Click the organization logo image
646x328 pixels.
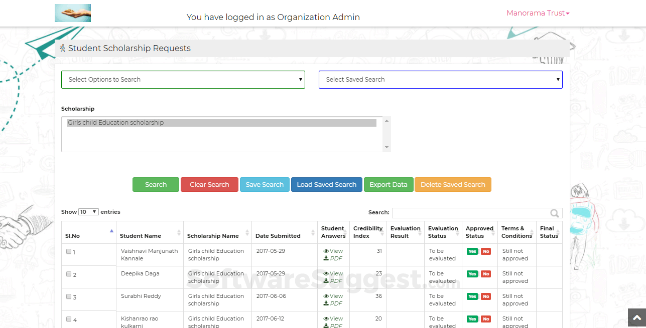coord(73,13)
